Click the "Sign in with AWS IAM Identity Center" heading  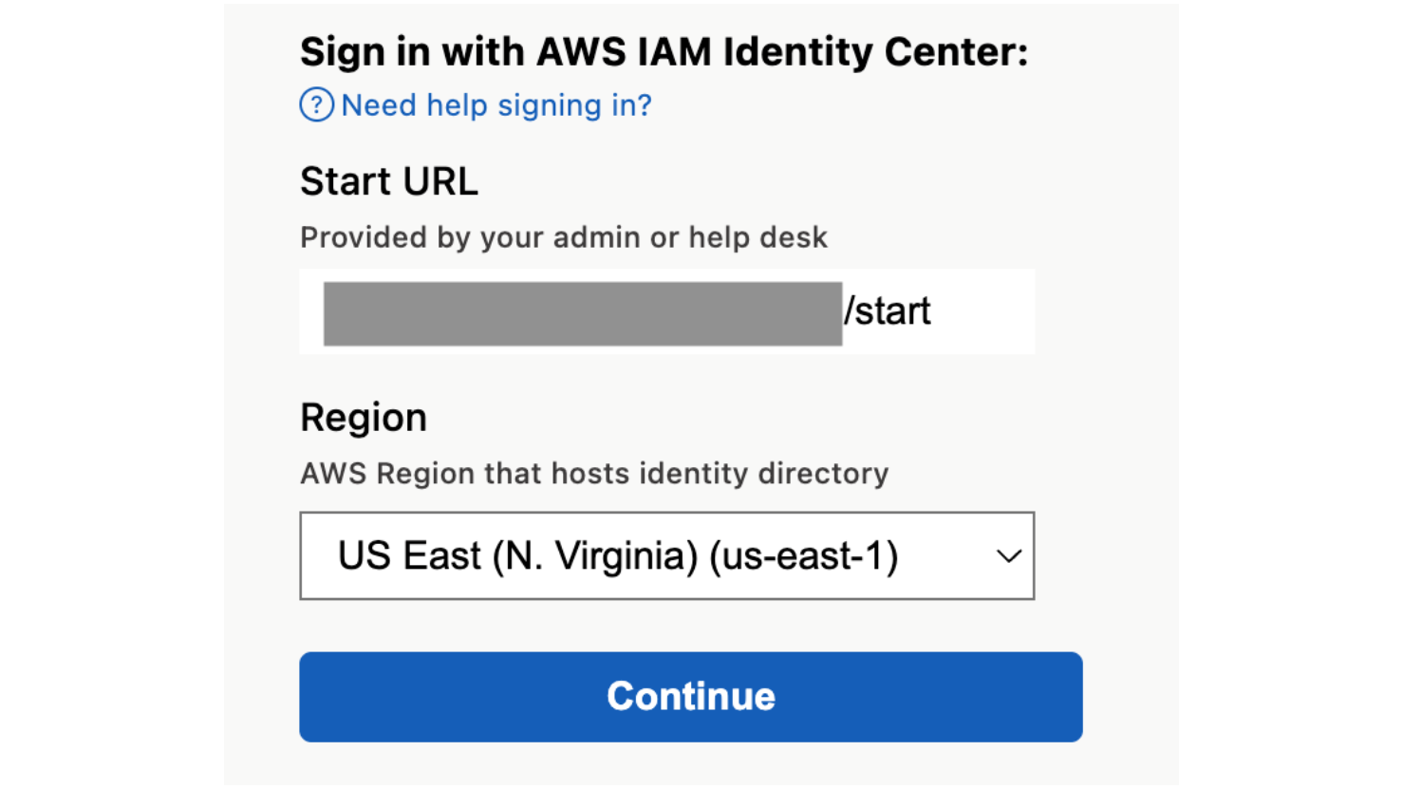[664, 52]
